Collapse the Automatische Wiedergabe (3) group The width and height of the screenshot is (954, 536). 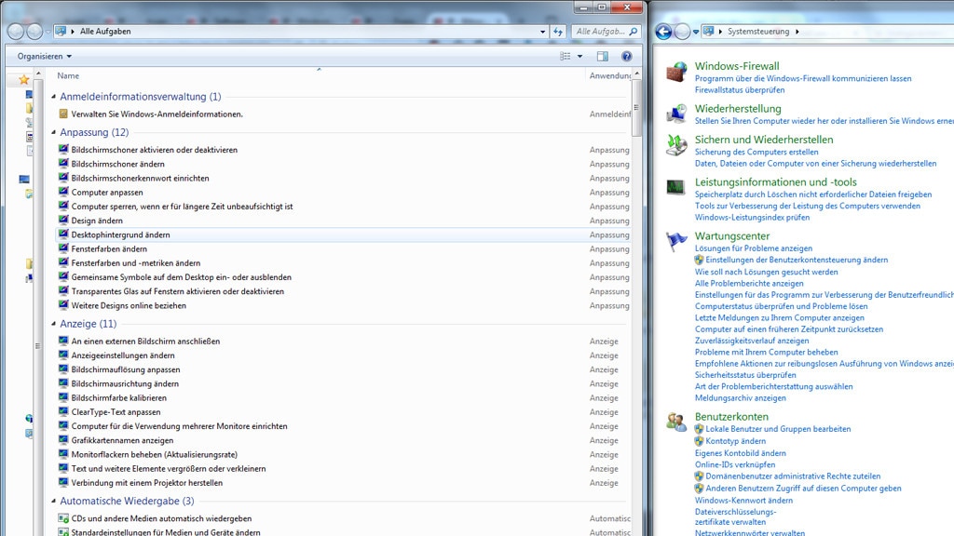pyautogui.click(x=53, y=502)
